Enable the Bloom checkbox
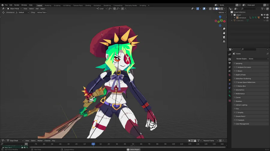This screenshot has width=270, height=151. point(236,71)
